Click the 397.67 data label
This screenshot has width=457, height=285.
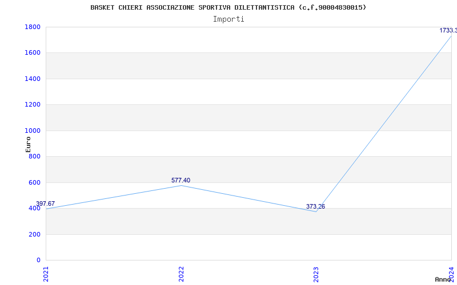tap(46, 203)
